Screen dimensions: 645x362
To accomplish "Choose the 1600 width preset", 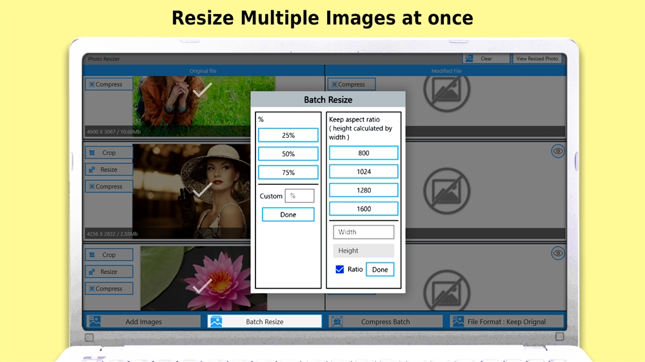I will click(x=364, y=209).
